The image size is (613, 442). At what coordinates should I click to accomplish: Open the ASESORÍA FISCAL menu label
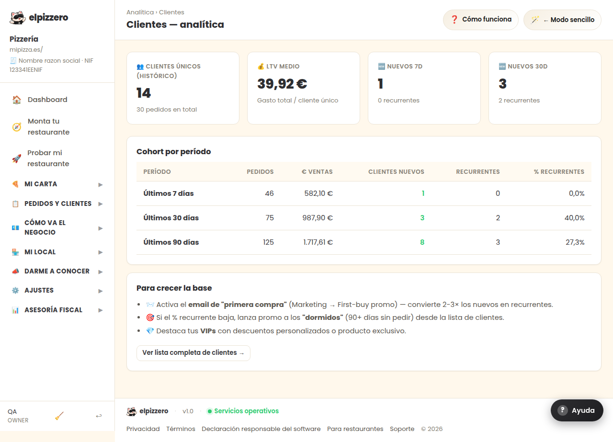pyautogui.click(x=54, y=310)
